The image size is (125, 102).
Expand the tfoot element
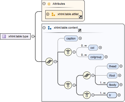point(119,76)
